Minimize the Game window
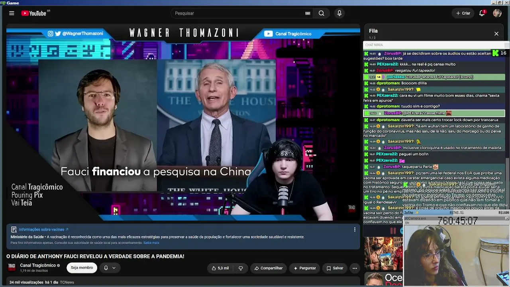This screenshot has height=287, width=510. [x=494, y=3]
